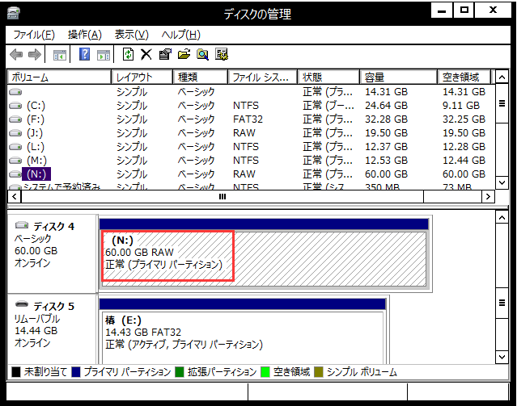517x406 pixels.
Task: Maximize the ディスクの管理 window
Action: tap(464, 10)
